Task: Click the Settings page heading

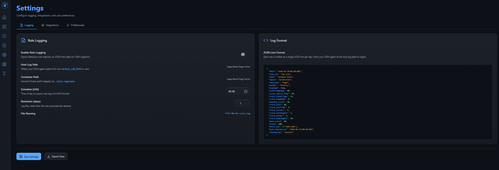Action: click(x=30, y=8)
